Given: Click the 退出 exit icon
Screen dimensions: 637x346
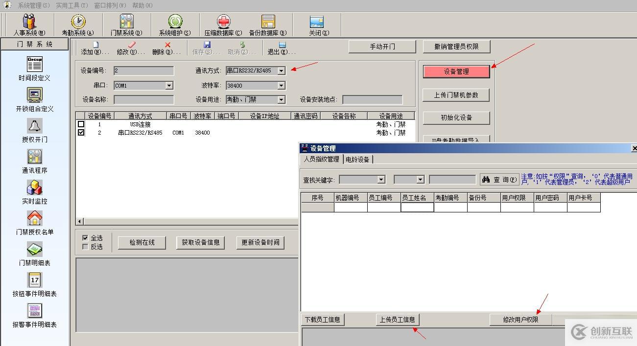Looking at the screenshot, I should [x=283, y=45].
